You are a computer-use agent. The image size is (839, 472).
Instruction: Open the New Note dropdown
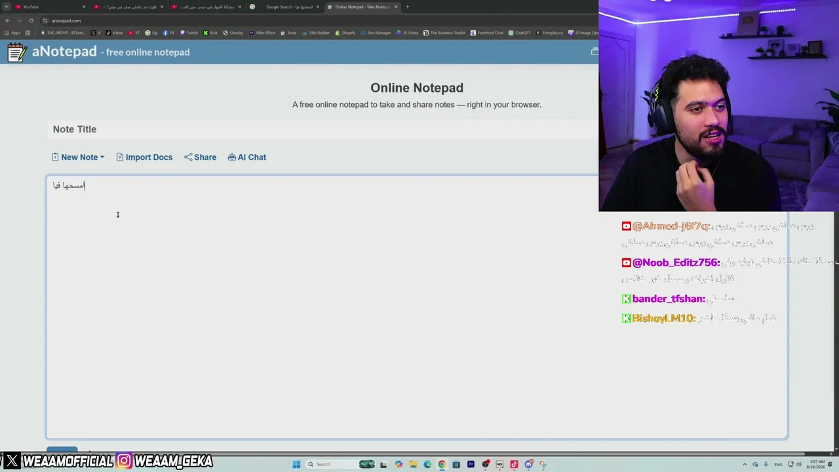[78, 157]
